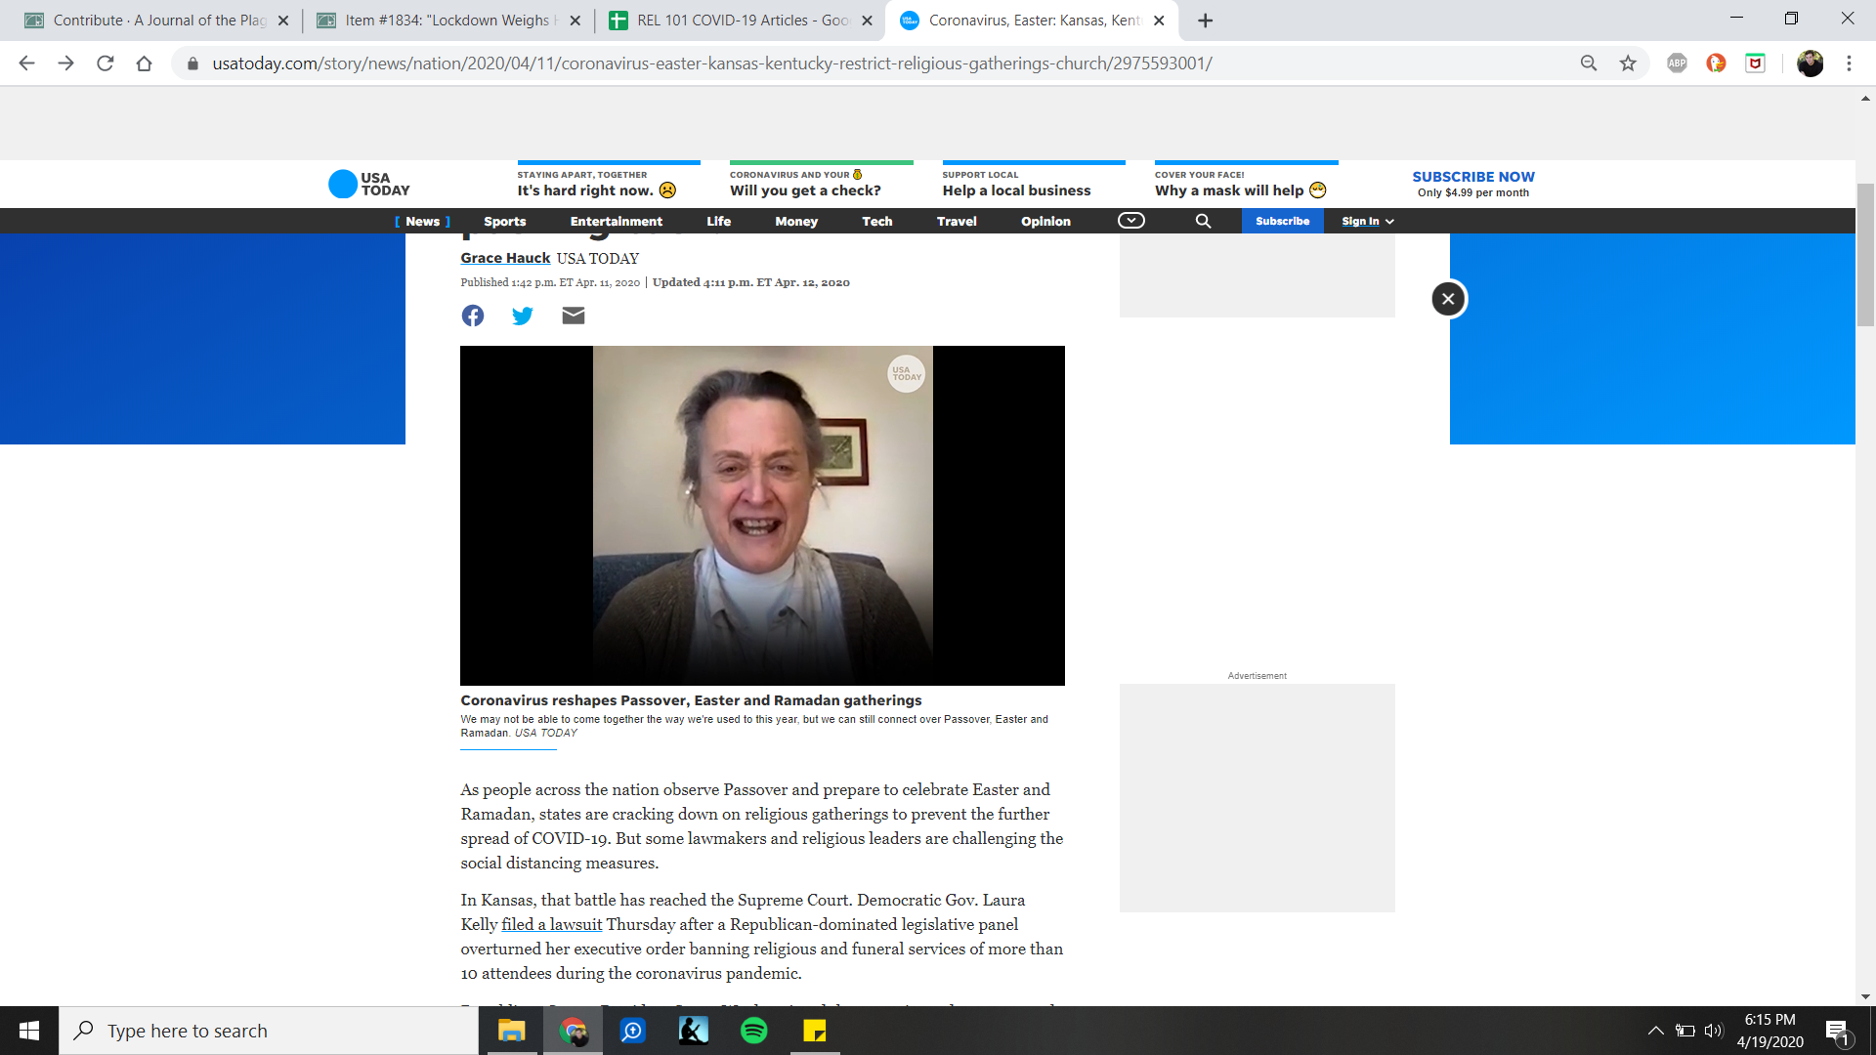Reload the current page
The image size is (1876, 1055).
(x=105, y=63)
